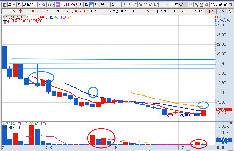Switch to 틱 (tick) chart
234x151 pixels.
(x=113, y=5)
